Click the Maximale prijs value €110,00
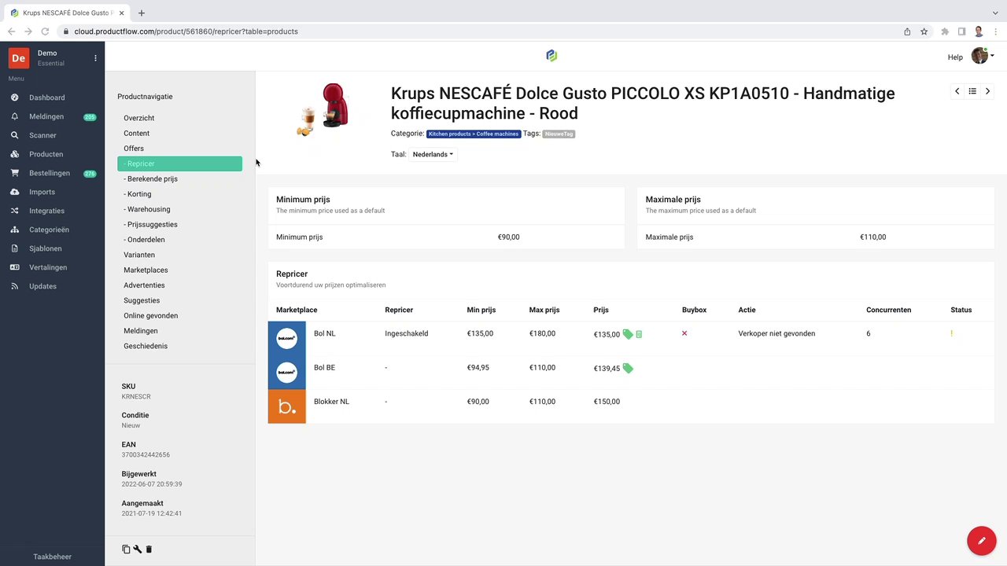Screen dimensions: 1007x566 872,237
